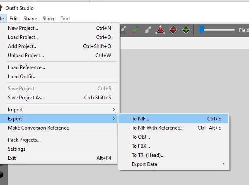Select Load Reference... menu entry

pos(59,67)
